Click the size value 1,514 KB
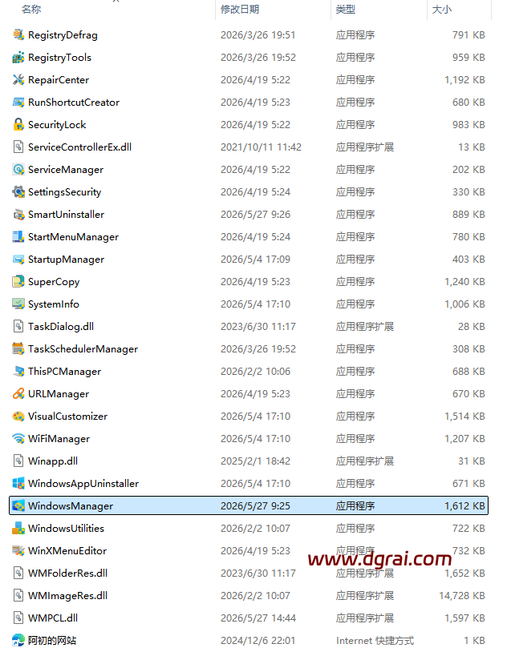 click(x=464, y=417)
